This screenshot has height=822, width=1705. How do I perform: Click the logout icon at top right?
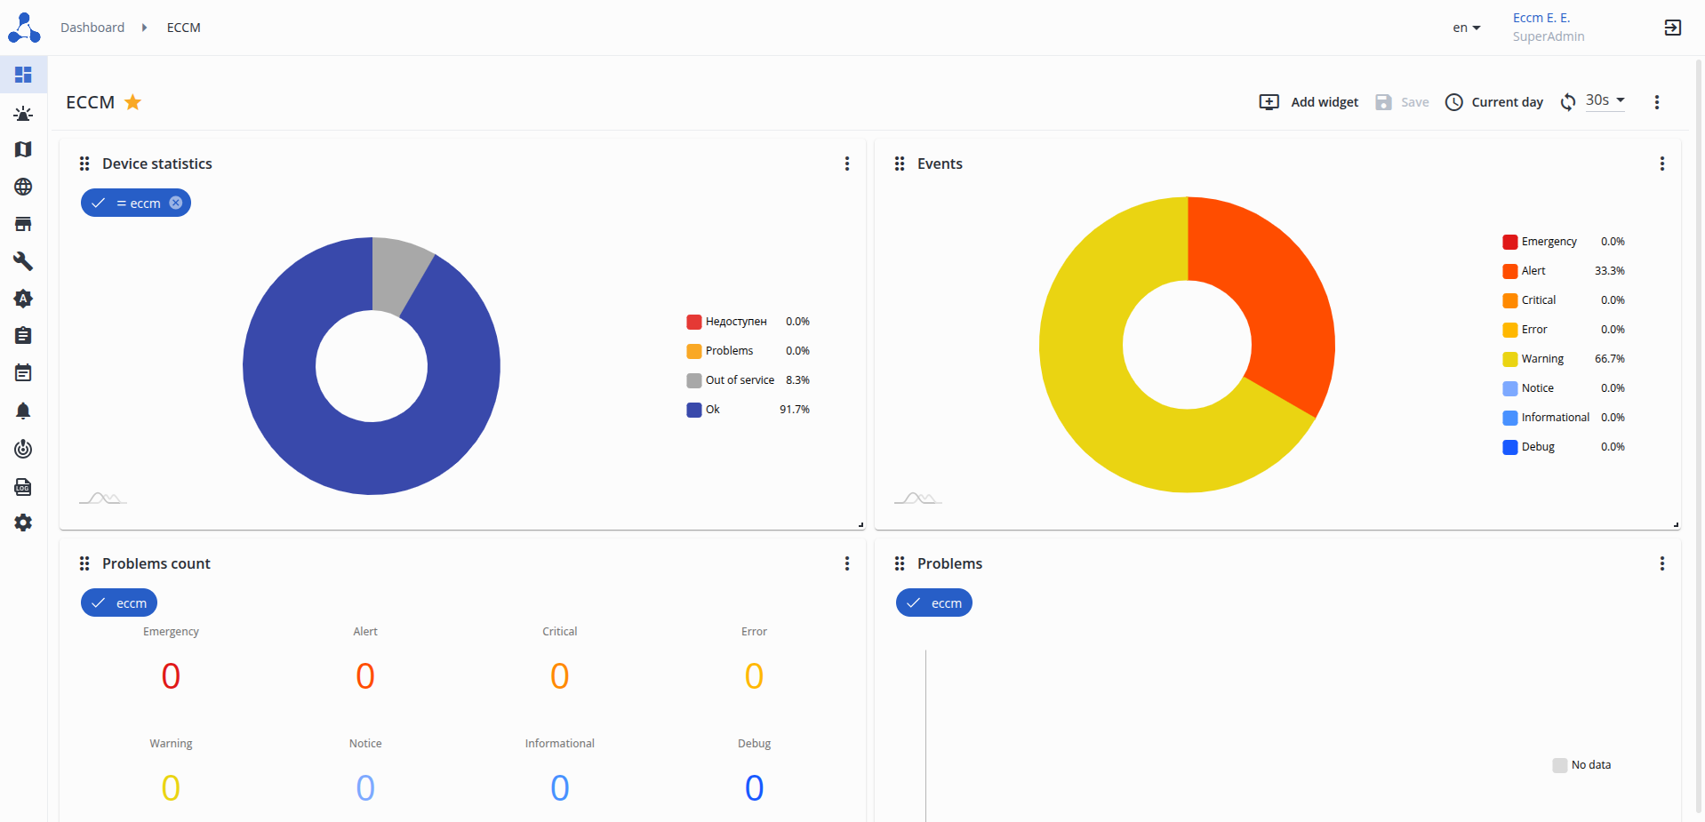coord(1672,28)
